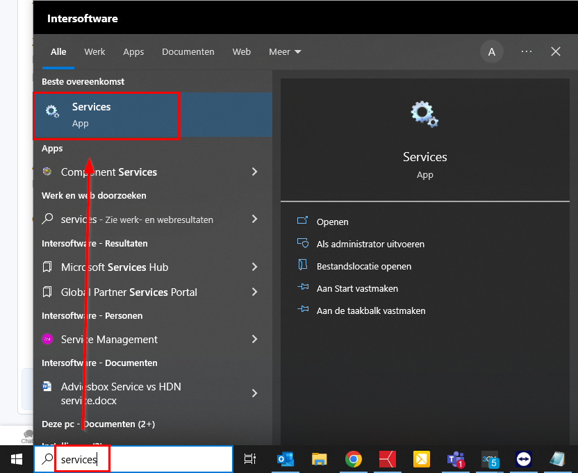Open the Meer dropdown filter
578x473 pixels.
coord(285,52)
